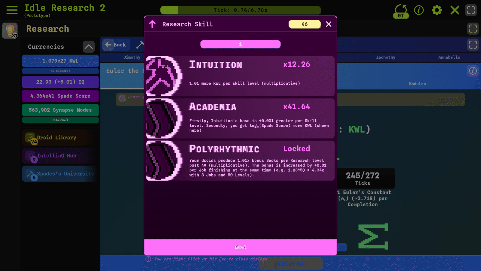Click the Intuition x12.26 multiplier
The height and width of the screenshot is (271, 481).
pyautogui.click(x=297, y=64)
